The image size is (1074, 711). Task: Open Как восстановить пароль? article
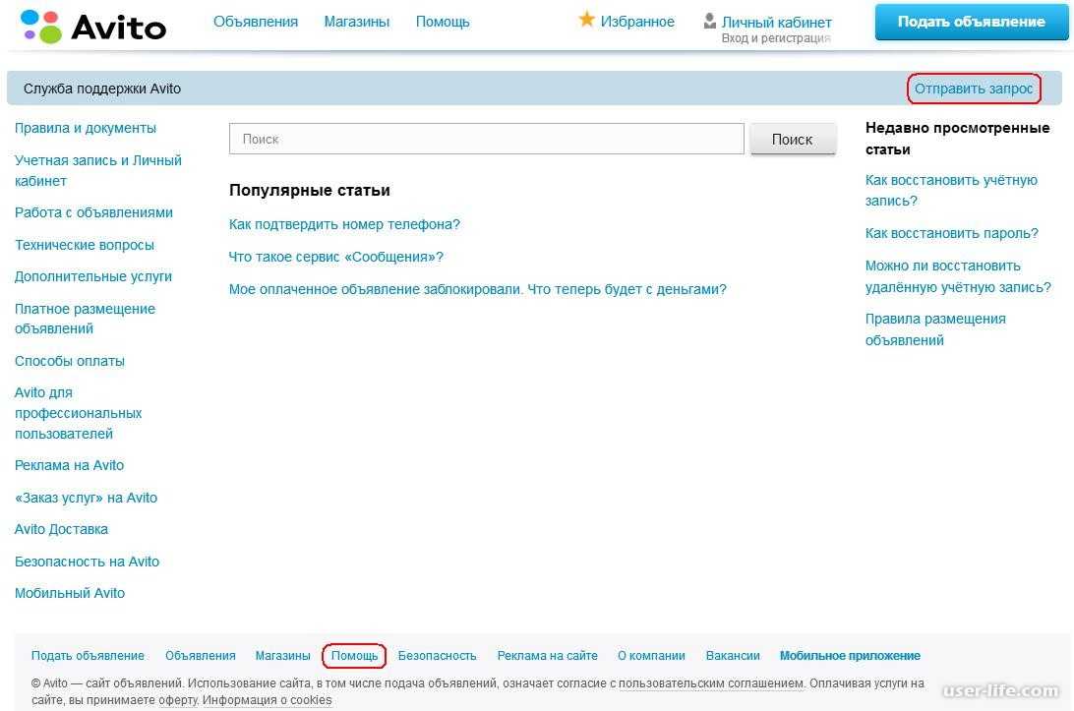[x=951, y=234]
